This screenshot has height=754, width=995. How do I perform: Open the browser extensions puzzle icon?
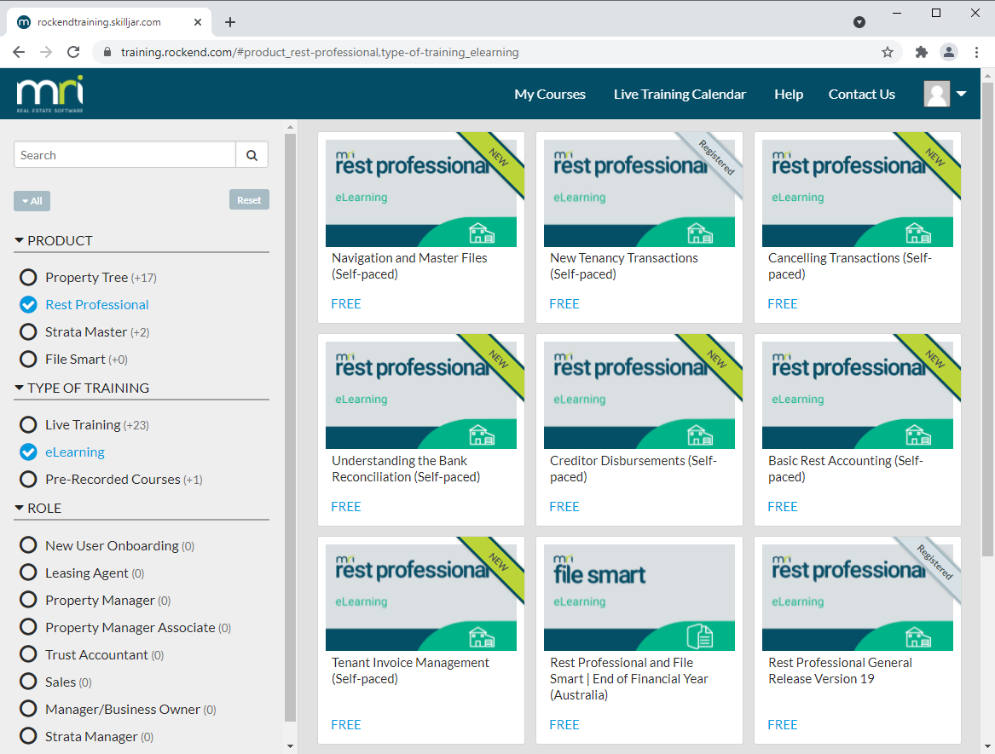(x=922, y=52)
